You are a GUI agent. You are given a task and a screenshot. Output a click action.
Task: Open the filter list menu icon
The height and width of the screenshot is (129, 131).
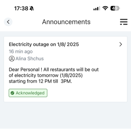(124, 22)
